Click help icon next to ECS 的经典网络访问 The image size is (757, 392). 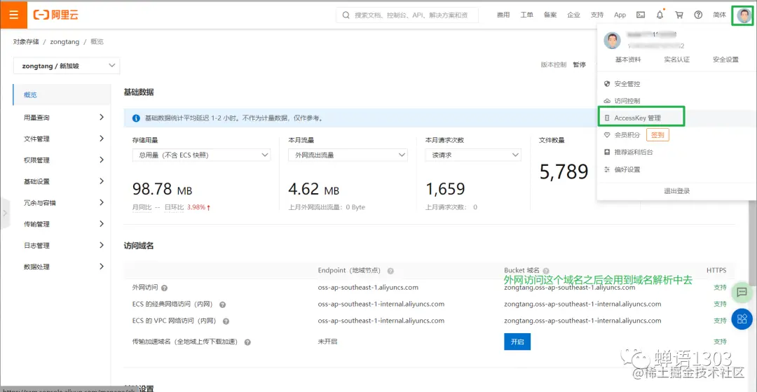point(223,304)
